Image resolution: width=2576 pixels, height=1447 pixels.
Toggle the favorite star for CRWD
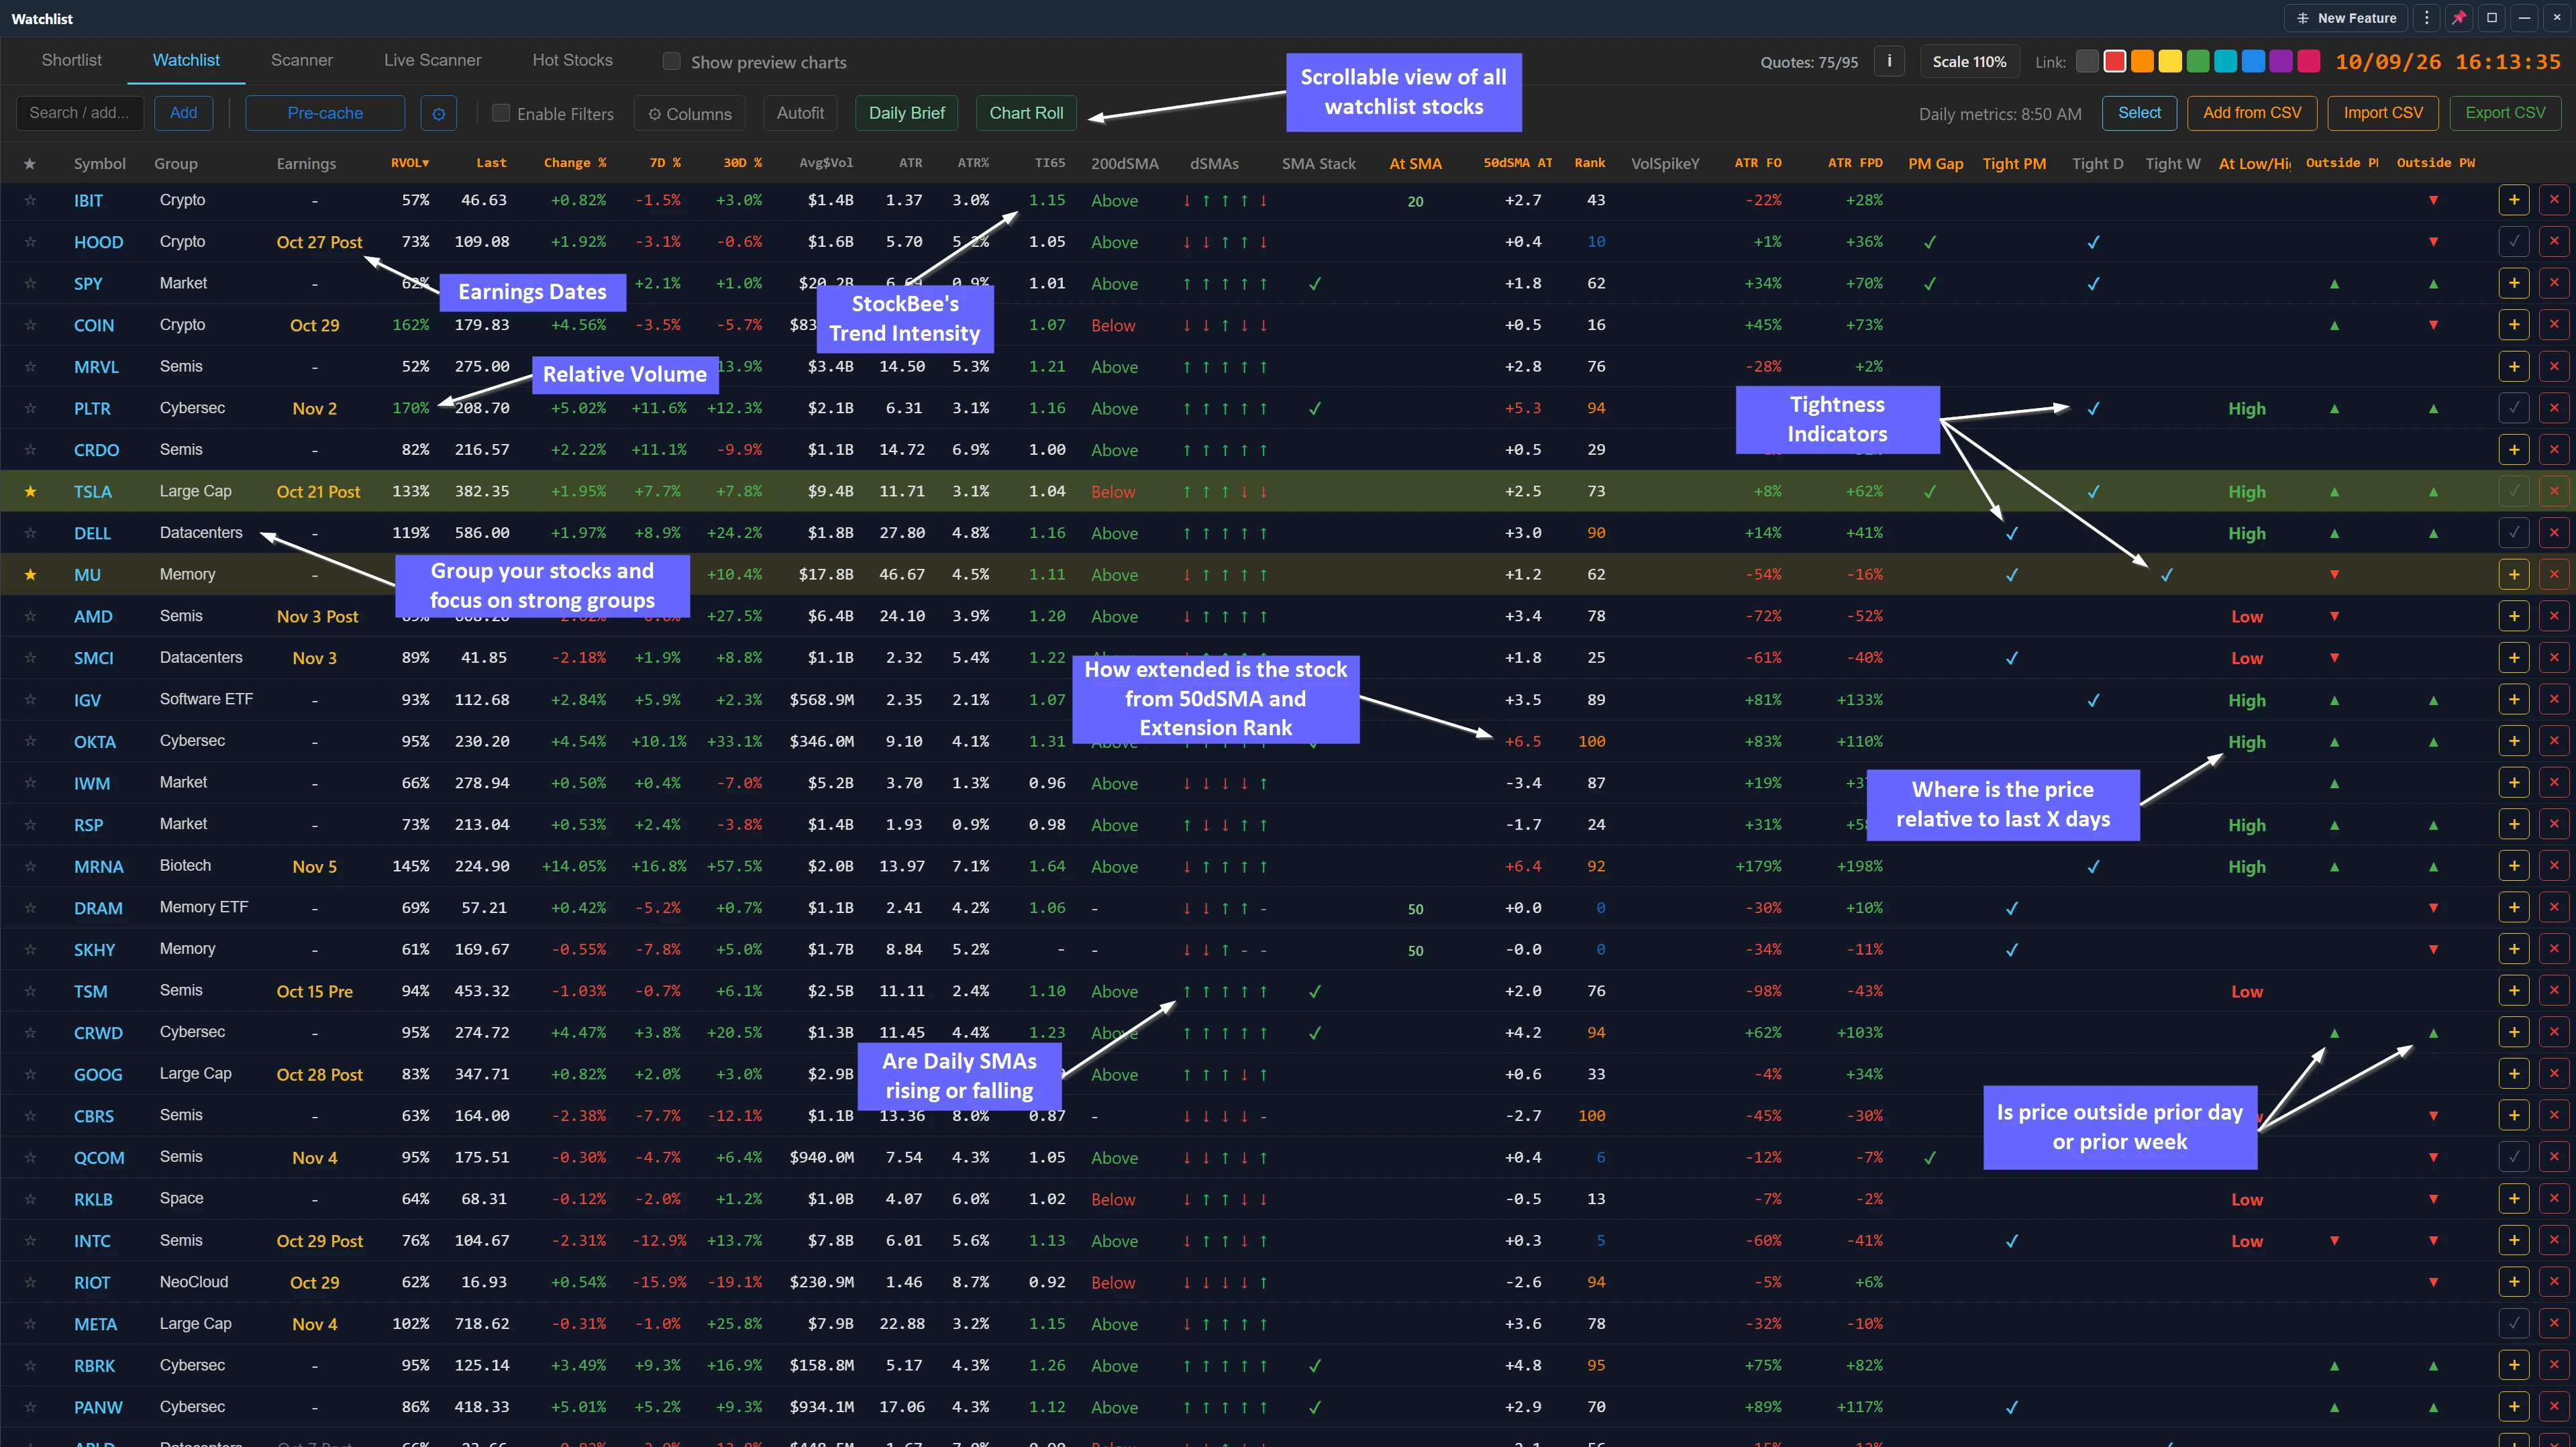(x=30, y=1033)
